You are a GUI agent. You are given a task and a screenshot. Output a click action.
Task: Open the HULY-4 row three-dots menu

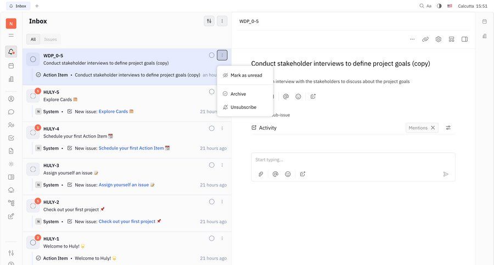222,128
